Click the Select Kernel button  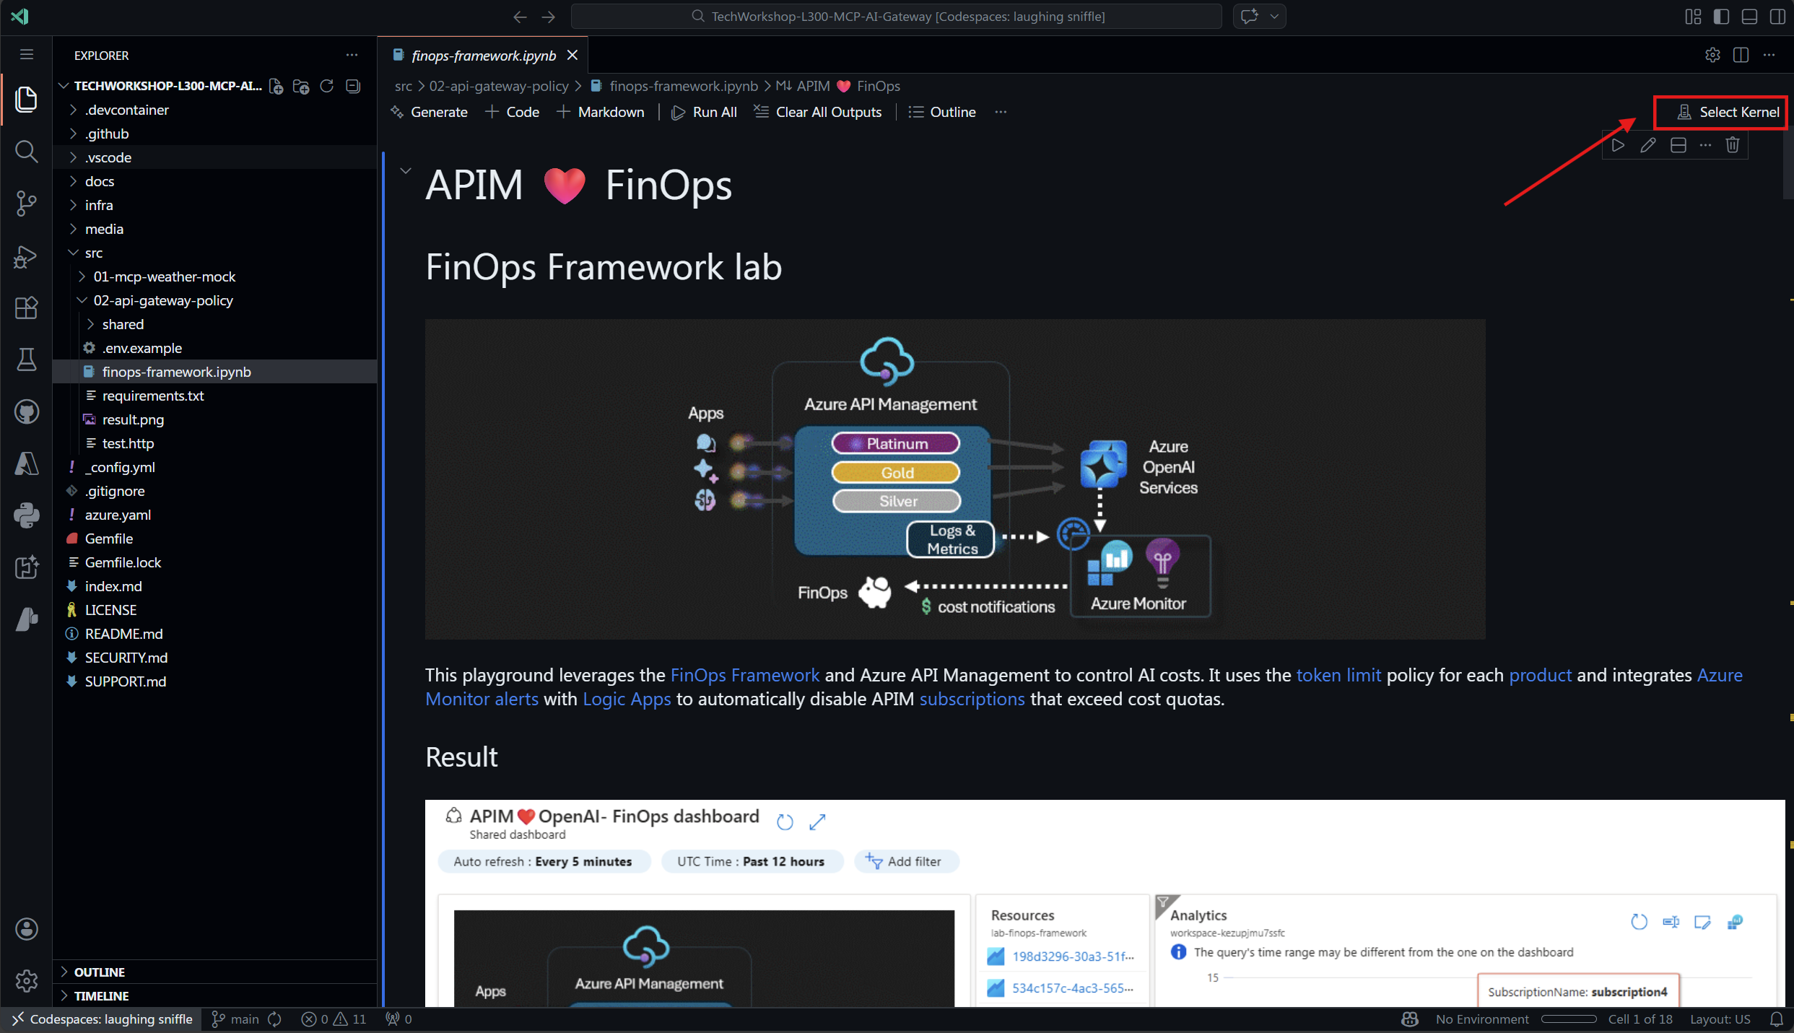point(1728,112)
